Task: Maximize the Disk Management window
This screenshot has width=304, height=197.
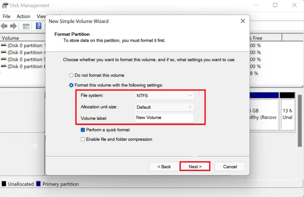Action: [275, 5]
